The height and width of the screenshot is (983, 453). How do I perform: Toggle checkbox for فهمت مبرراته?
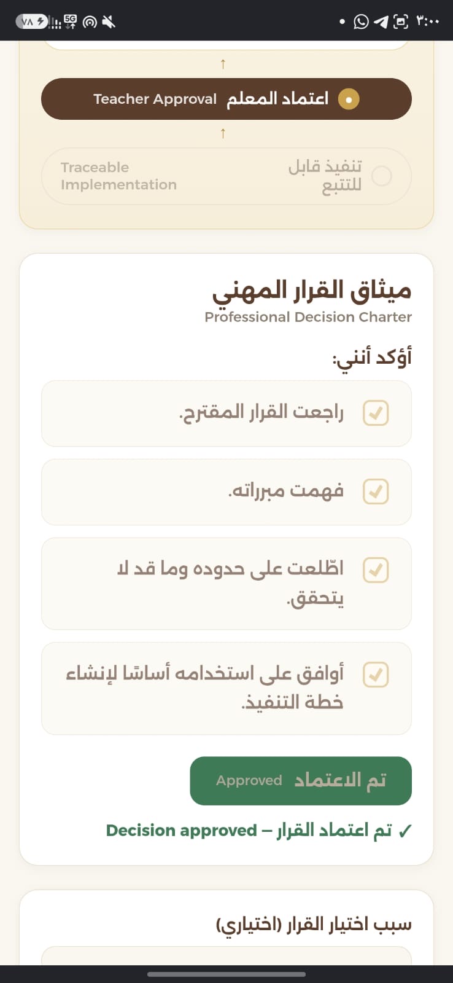(376, 491)
